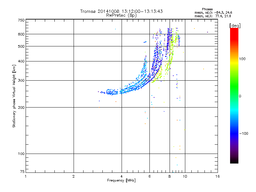Click the '16' MHz frequency axis label
Viewport: 256px width, 192px height.
pos(218,176)
